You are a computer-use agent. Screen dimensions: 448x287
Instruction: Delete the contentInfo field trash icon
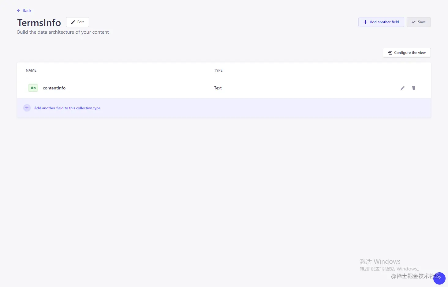point(414,88)
